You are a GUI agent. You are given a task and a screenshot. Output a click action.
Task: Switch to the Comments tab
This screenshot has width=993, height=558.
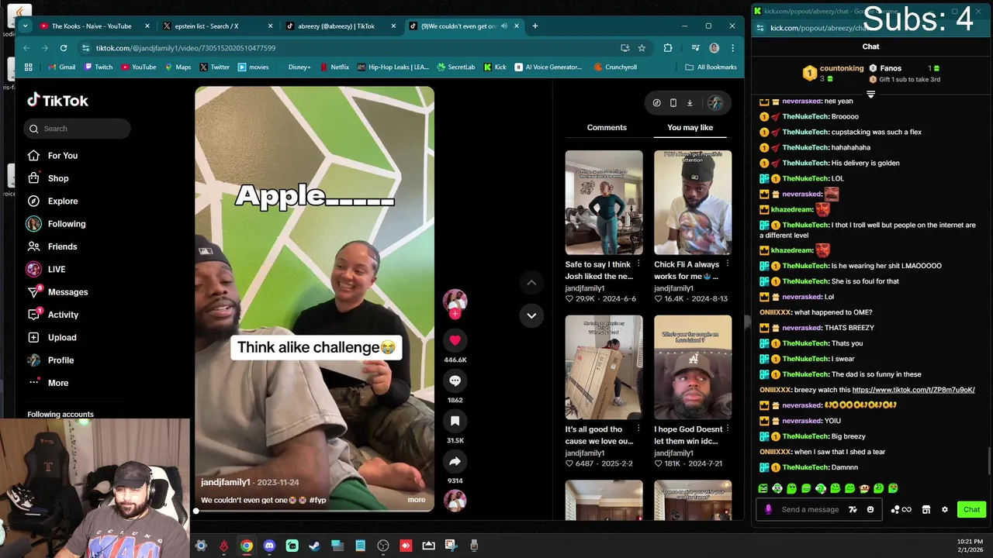click(607, 127)
